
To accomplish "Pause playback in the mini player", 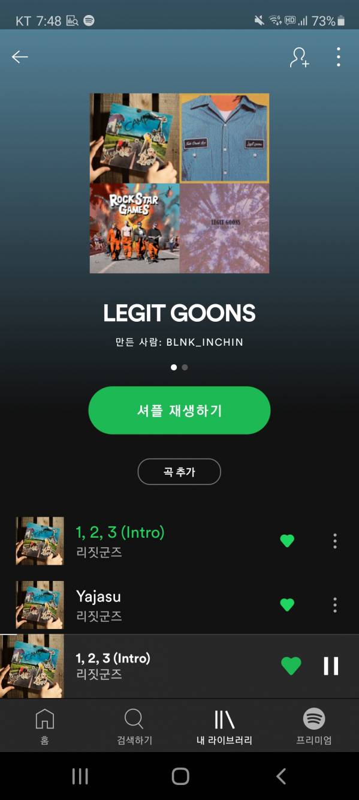I will (x=331, y=666).
